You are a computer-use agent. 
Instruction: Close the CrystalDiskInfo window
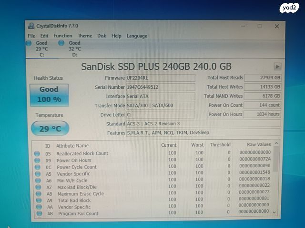click(x=277, y=26)
